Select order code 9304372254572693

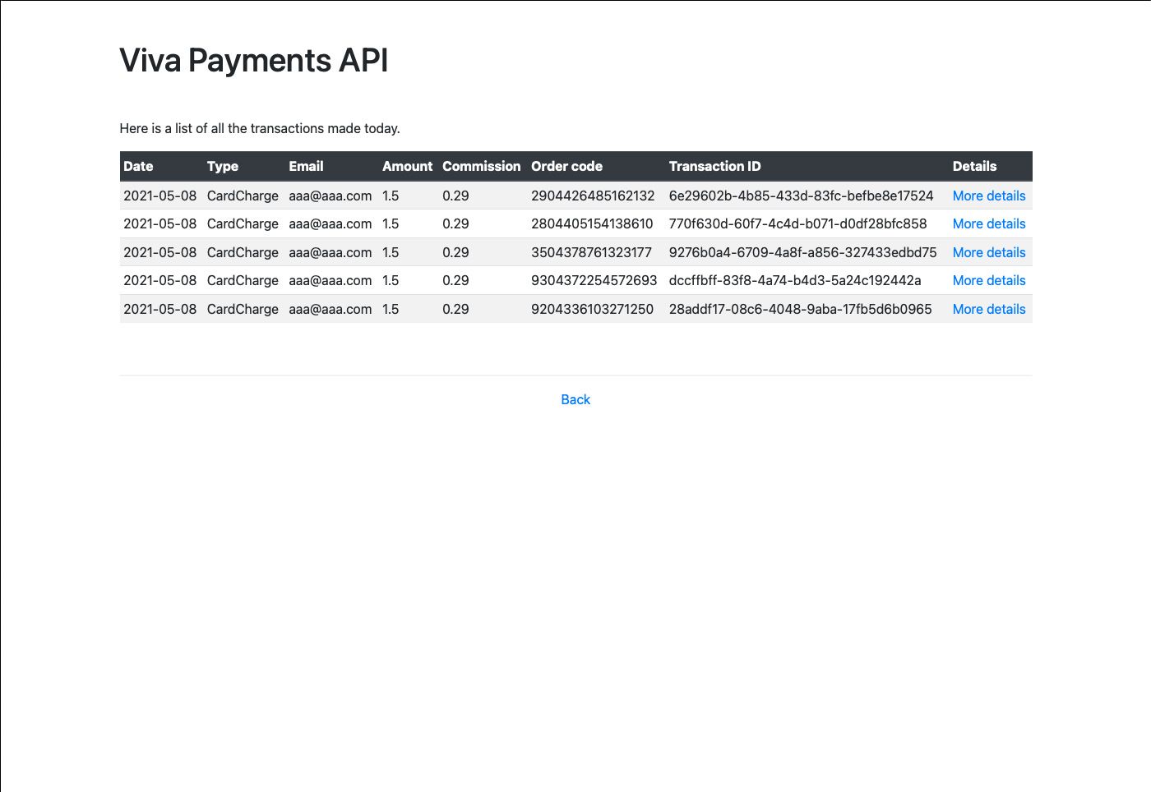pos(594,280)
